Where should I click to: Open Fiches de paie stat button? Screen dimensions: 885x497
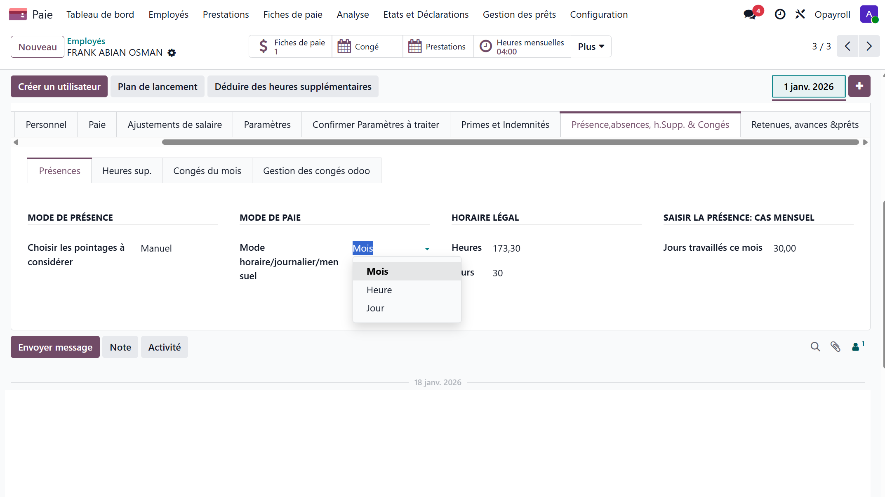(291, 47)
